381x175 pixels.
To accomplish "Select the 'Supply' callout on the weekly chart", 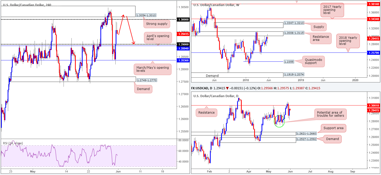I will click(x=319, y=27).
